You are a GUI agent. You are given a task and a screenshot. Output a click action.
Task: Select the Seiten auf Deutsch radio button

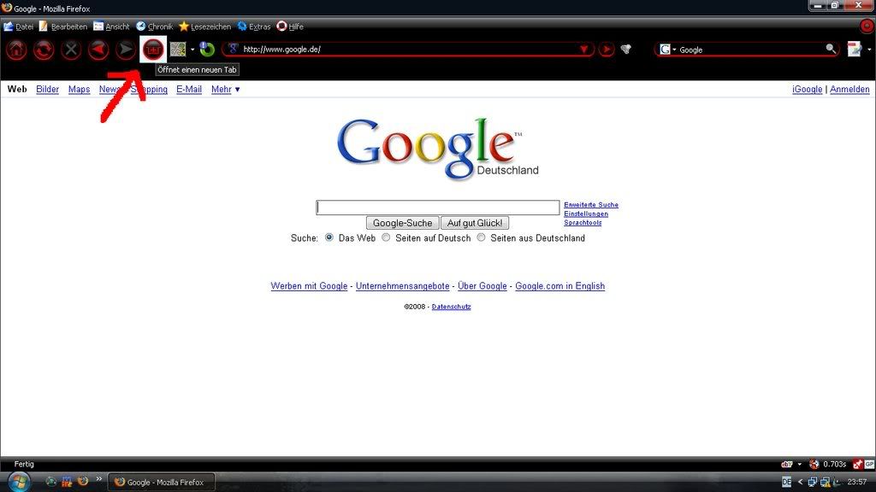point(386,237)
